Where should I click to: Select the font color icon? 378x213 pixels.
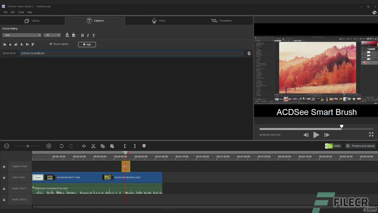click(x=67, y=35)
